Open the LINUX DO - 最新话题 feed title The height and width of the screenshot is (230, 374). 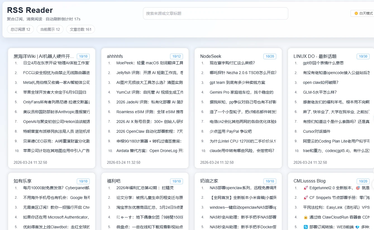point(315,56)
